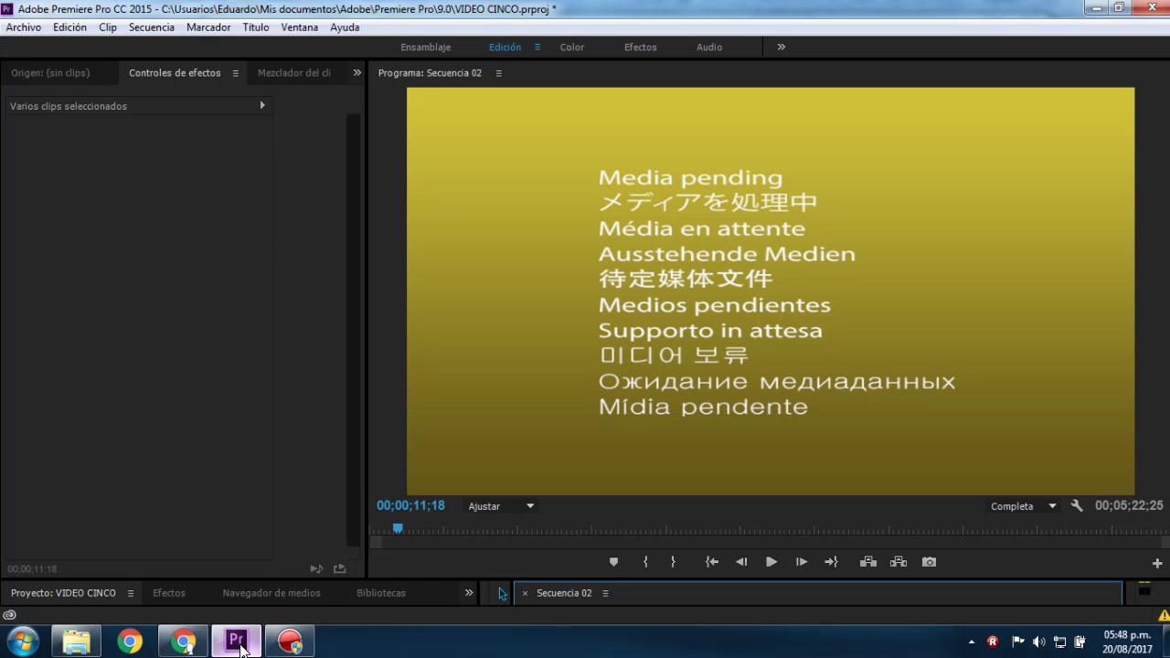Select the Navegador de medios tab
This screenshot has height=658, width=1170.
[271, 593]
